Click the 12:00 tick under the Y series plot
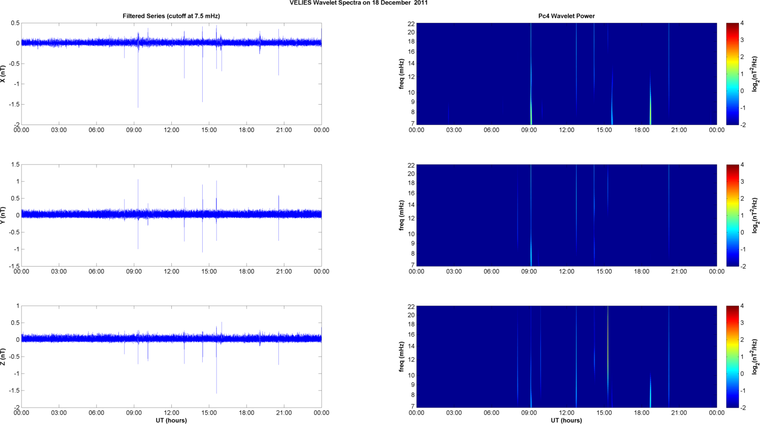This screenshot has width=760, height=424. tap(171, 272)
